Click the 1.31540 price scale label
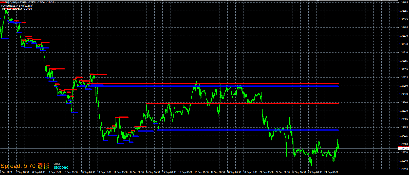The image size is (409, 175). click(403, 44)
